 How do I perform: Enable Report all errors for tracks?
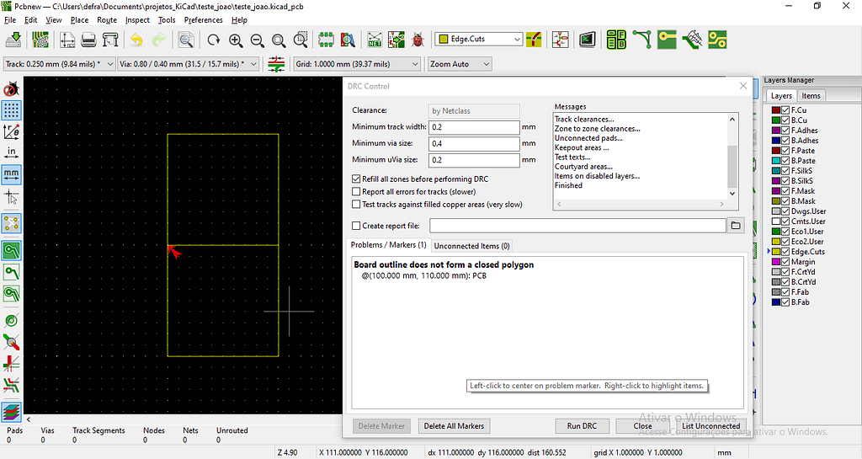coord(356,192)
